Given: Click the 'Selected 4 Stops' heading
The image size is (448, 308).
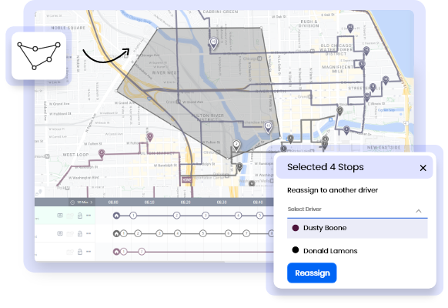Looking at the screenshot, I should [x=326, y=167].
